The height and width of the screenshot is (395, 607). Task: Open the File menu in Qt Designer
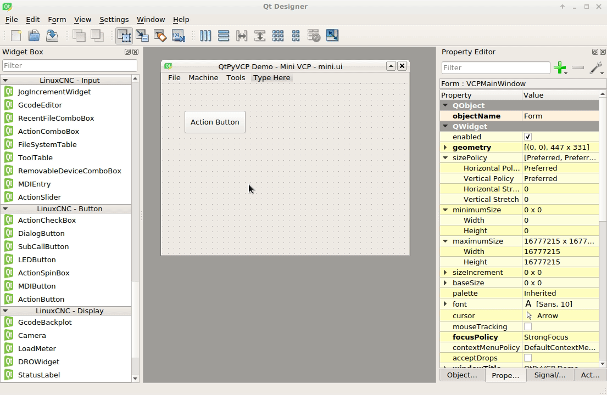click(12, 19)
